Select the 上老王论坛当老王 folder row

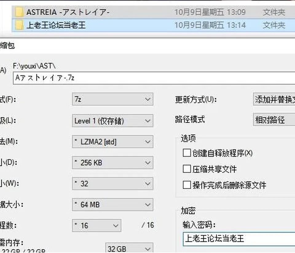(x=153, y=25)
